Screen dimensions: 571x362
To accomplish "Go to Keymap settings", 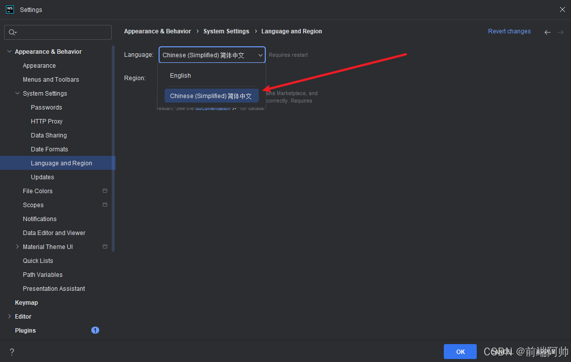I will pyautogui.click(x=26, y=302).
